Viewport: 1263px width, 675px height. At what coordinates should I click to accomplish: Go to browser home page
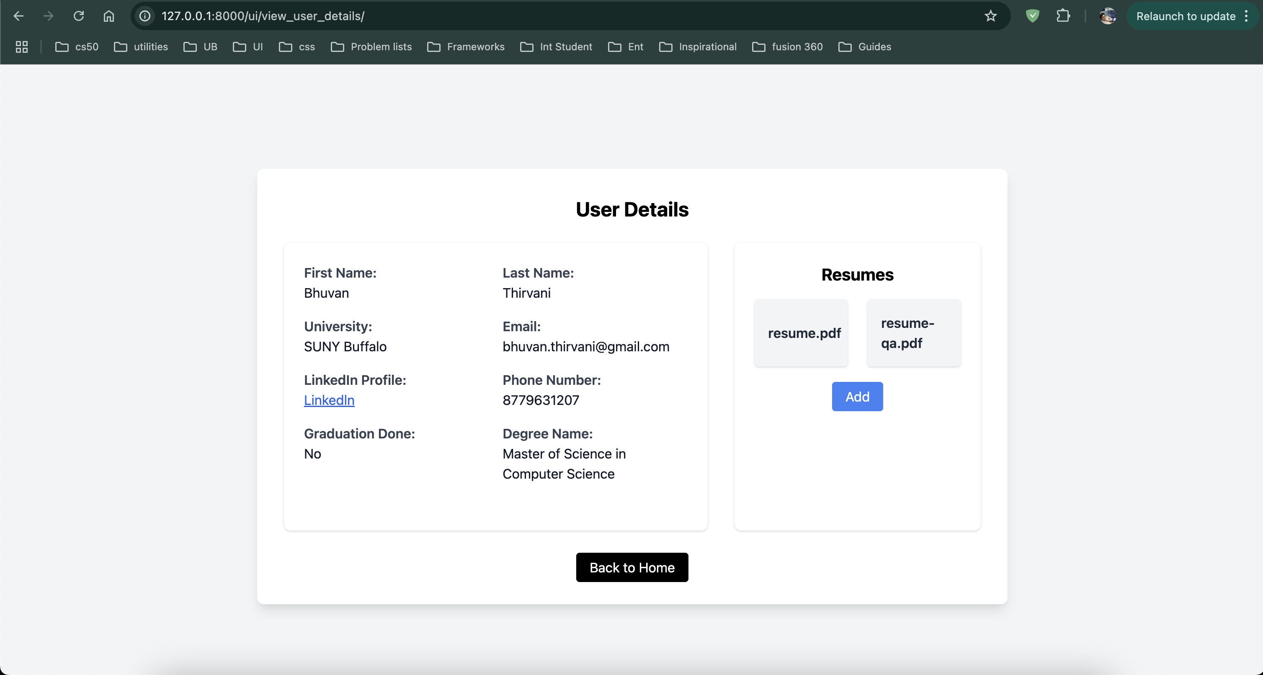tap(109, 16)
